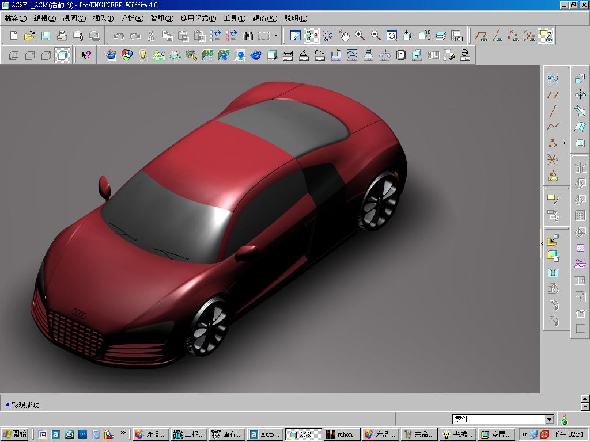Click the diameter measure icon at row end
This screenshot has height=442, width=590.
click(465, 55)
